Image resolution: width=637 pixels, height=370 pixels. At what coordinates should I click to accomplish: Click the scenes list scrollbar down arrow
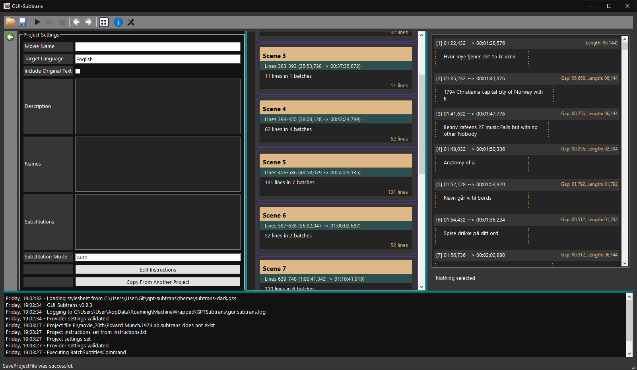[x=421, y=287]
